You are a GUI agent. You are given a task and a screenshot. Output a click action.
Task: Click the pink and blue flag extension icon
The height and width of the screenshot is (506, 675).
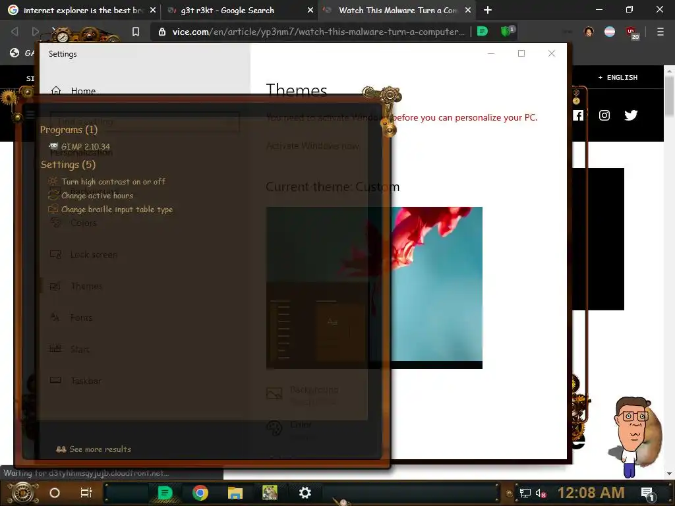tap(610, 32)
